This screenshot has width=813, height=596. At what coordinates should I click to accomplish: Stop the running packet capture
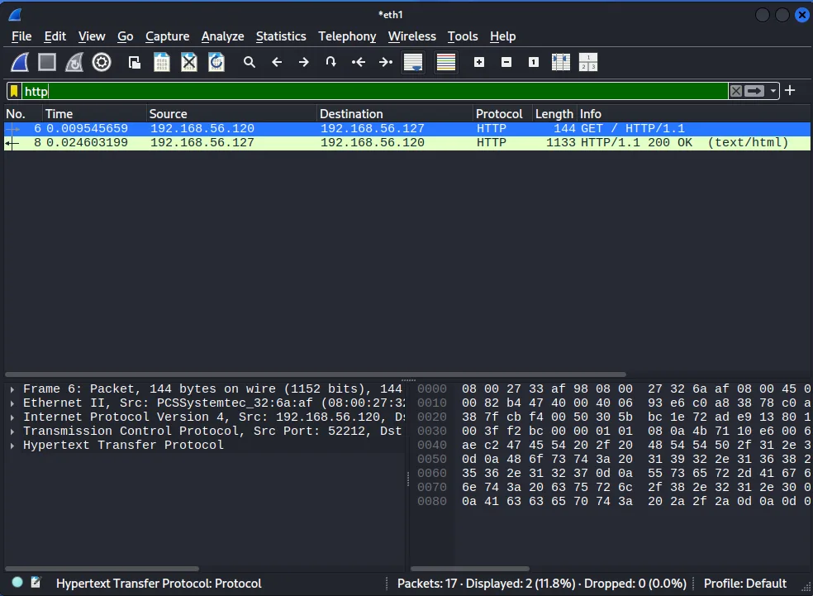[47, 62]
